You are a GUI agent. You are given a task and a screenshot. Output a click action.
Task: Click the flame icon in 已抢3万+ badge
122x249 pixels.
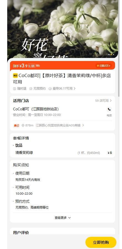pyautogui.click(x=98, y=66)
